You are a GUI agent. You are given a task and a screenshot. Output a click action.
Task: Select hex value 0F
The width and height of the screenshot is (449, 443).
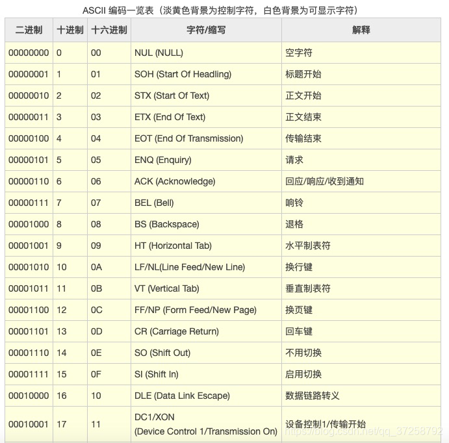tap(109, 375)
